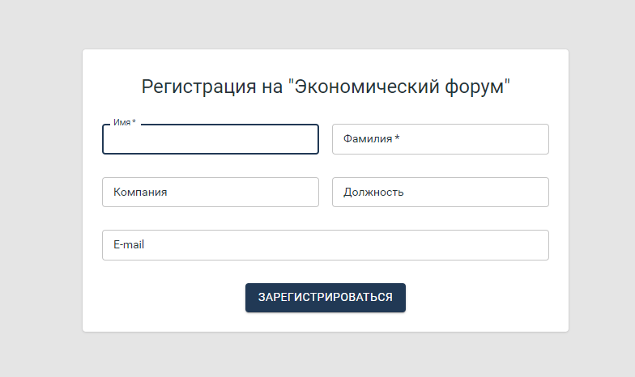
Task: Click the "Должность" placeholder text
Action: (x=373, y=193)
